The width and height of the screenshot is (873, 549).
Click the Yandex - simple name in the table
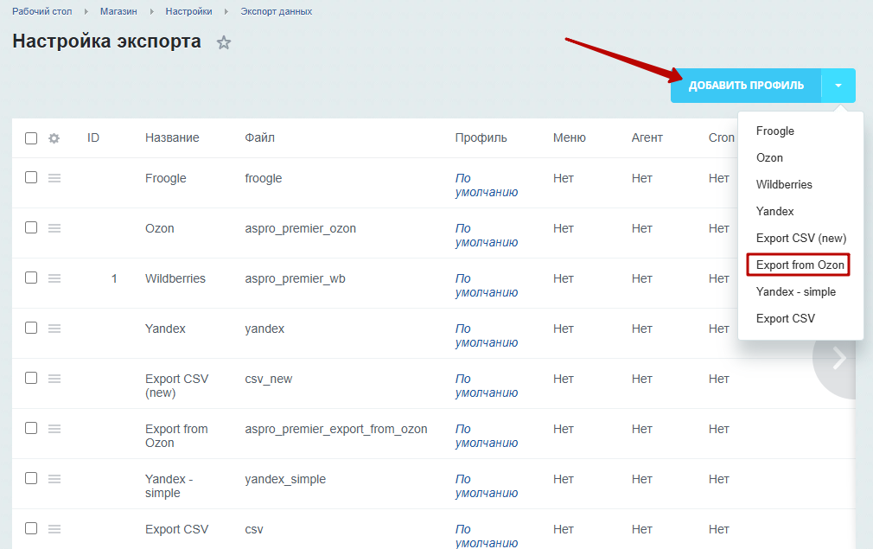pos(169,486)
